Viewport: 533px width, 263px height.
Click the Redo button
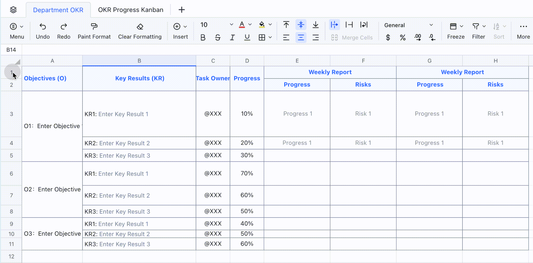pyautogui.click(x=64, y=31)
